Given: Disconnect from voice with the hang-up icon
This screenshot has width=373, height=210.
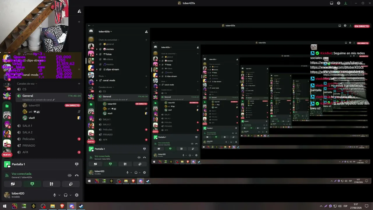Looking at the screenshot, I should [x=77, y=175].
